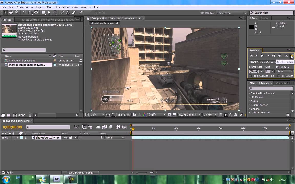Open composition flowchart icon in viewer
The height and width of the screenshot is (184, 295).
(x=236, y=114)
